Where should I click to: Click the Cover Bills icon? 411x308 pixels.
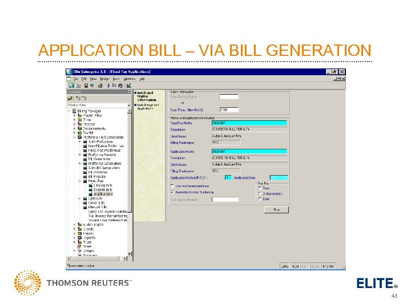coord(85,202)
